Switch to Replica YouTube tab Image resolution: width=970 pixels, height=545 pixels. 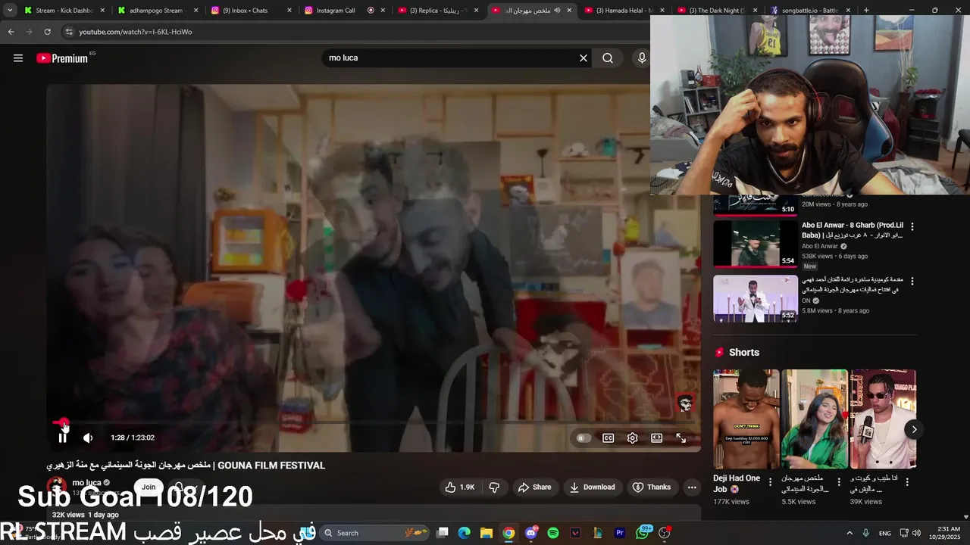click(437, 11)
